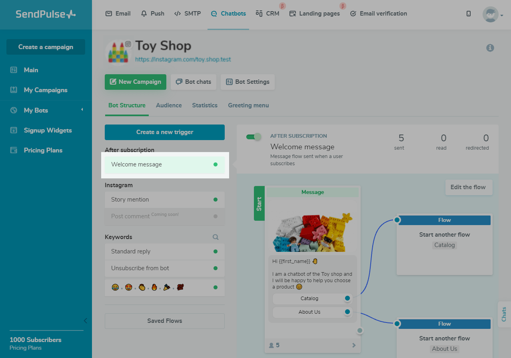The height and width of the screenshot is (358, 511).
Task: Search keywords with magnifier icon
Action: click(x=216, y=237)
